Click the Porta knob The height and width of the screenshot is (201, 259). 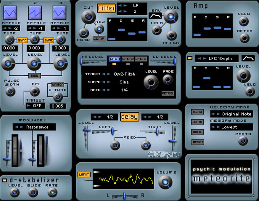(x=243, y=141)
